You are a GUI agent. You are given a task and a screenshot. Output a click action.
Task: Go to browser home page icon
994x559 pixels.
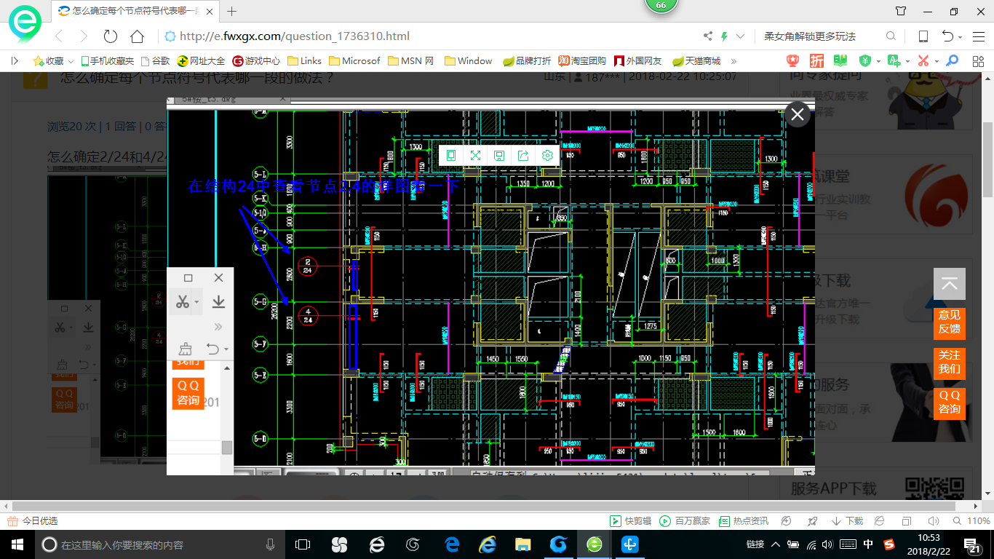(137, 36)
